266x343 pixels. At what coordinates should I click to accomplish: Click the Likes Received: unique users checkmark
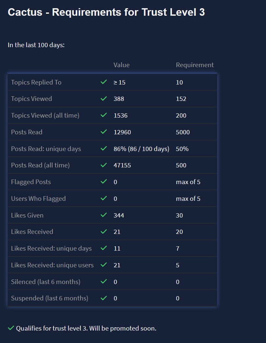pos(104,265)
